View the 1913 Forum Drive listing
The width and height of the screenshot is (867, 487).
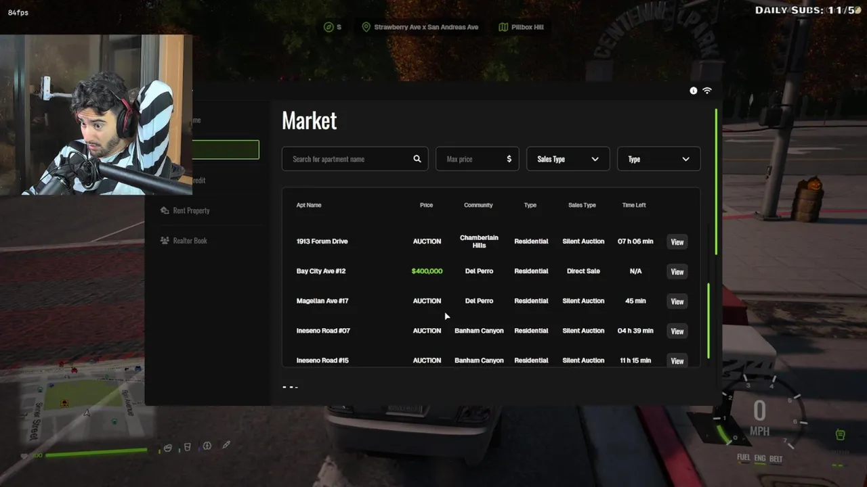tap(677, 242)
